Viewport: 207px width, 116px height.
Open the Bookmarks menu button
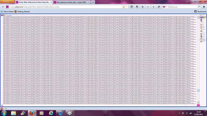pos(201,12)
